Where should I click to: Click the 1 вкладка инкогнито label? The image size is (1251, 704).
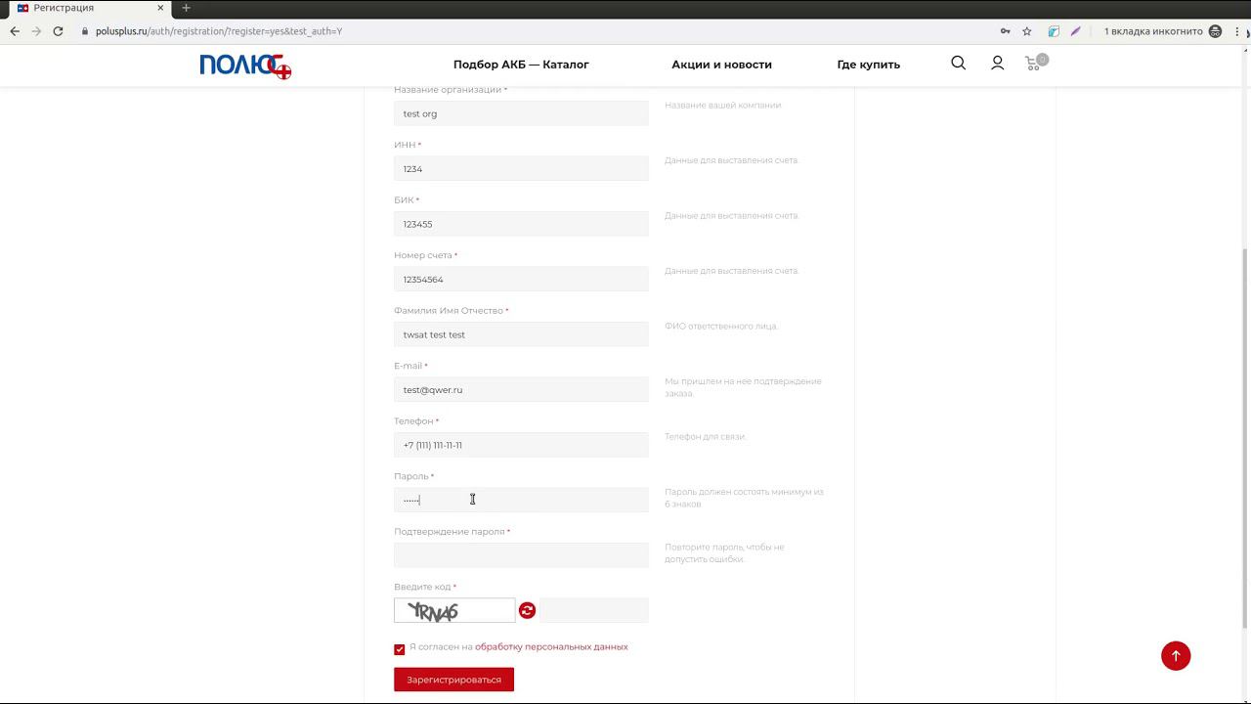1153,31
